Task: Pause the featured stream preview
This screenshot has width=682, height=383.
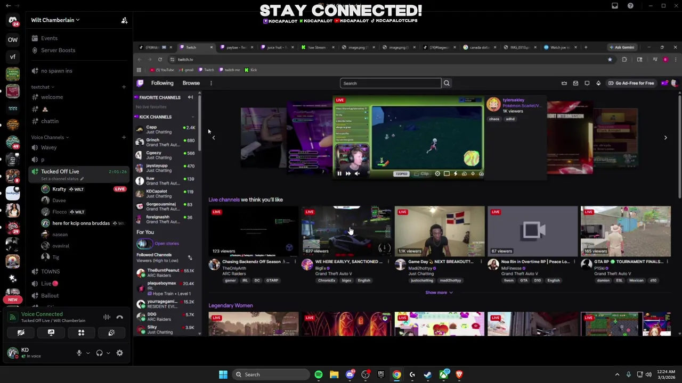Action: (x=339, y=173)
